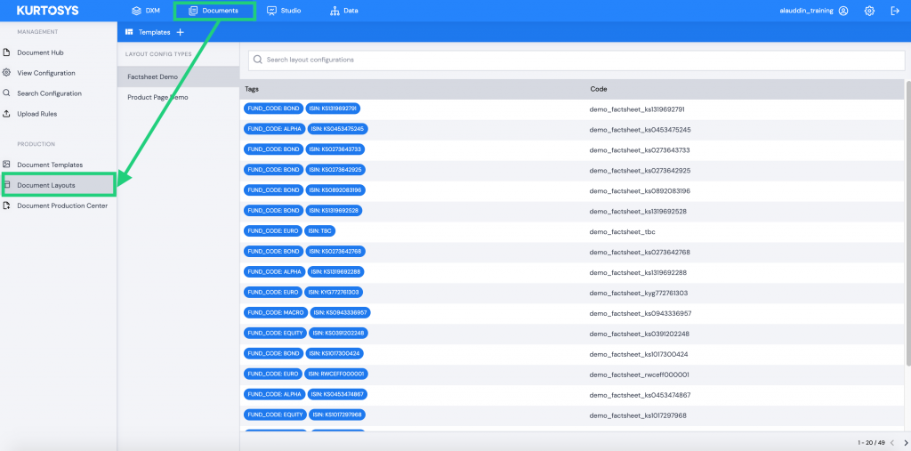Select Product Page Demo layout type
This screenshot has height=451, width=911.
tap(157, 97)
